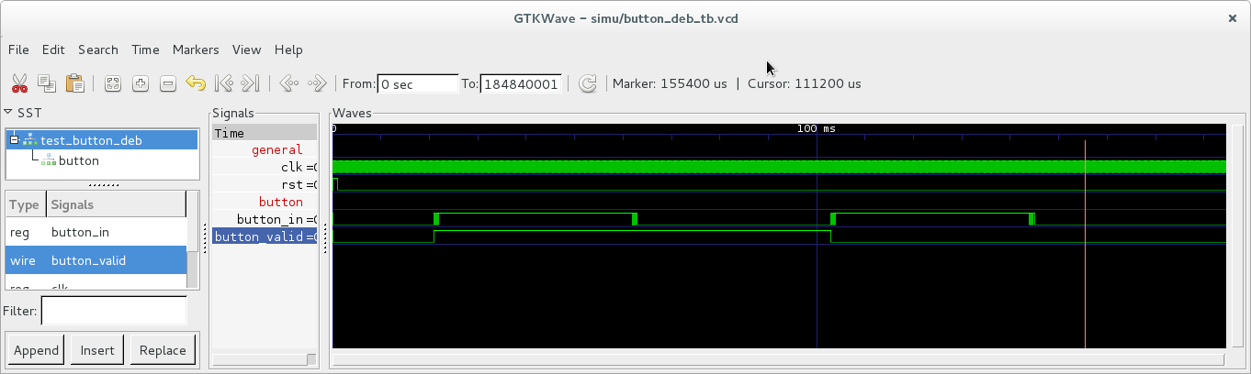Jump to start of trace icon
Viewport: 1251px width, 374px height.
(223, 83)
